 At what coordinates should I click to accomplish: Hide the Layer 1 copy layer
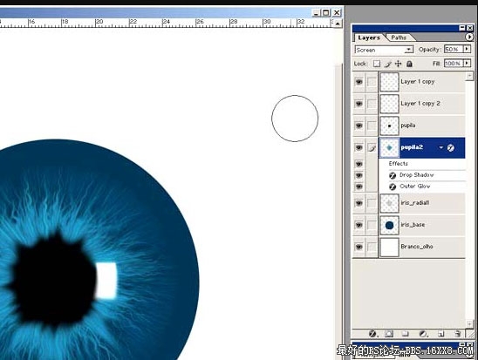[358, 82]
